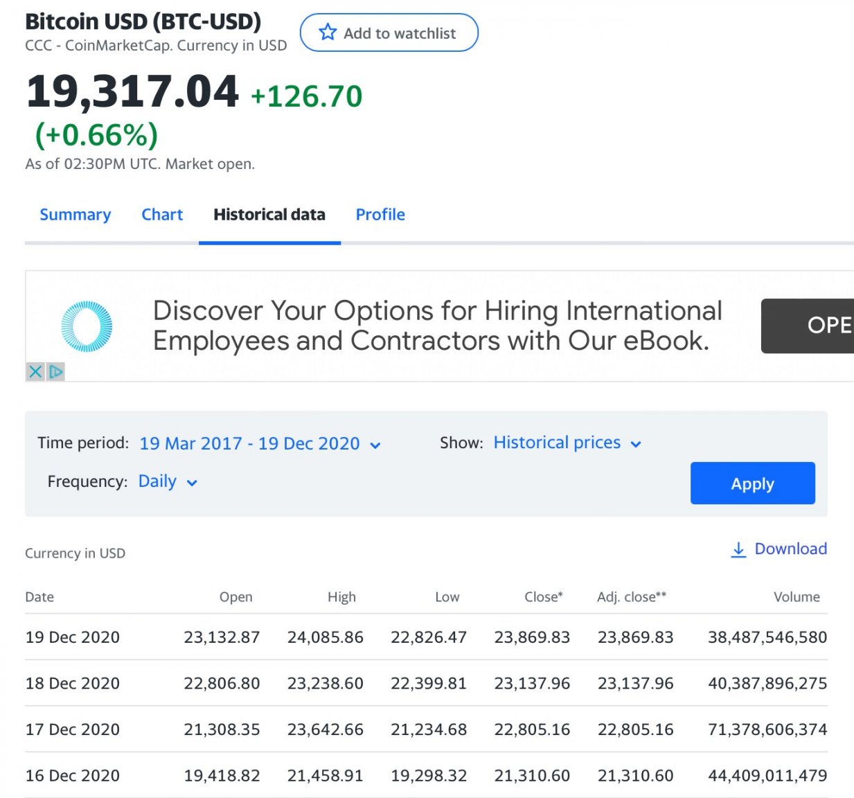Select the Historical data tab
This screenshot has width=854, height=798.
coord(269,215)
